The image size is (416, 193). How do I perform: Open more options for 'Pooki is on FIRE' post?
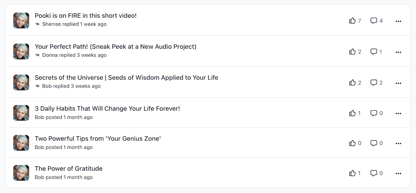point(398,21)
